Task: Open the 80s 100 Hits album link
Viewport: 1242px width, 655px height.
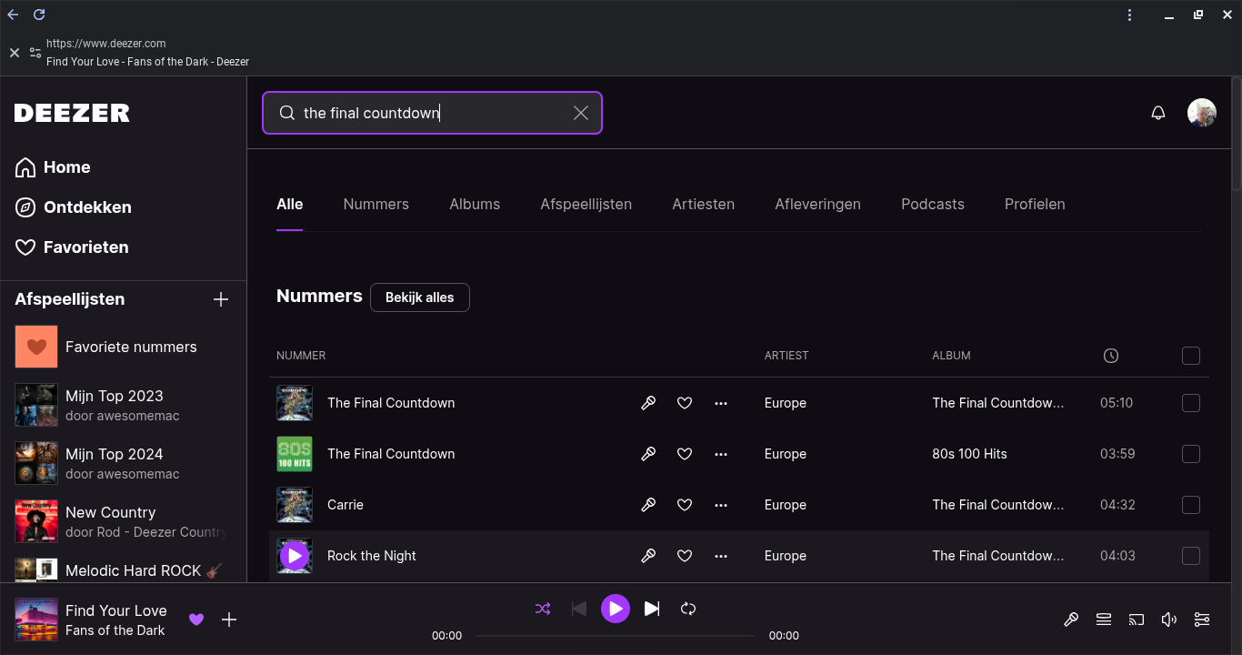Action: 970,454
